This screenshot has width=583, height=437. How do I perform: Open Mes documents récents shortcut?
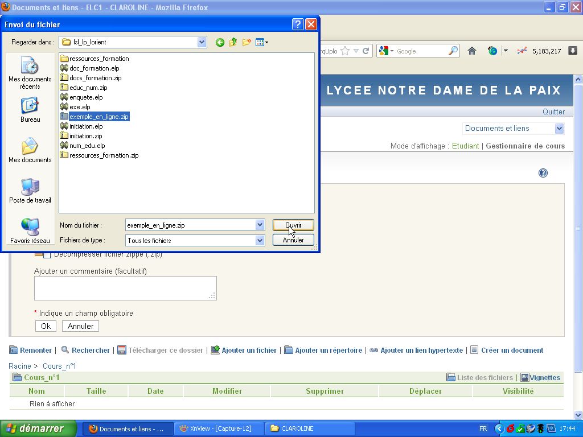pyautogui.click(x=30, y=73)
